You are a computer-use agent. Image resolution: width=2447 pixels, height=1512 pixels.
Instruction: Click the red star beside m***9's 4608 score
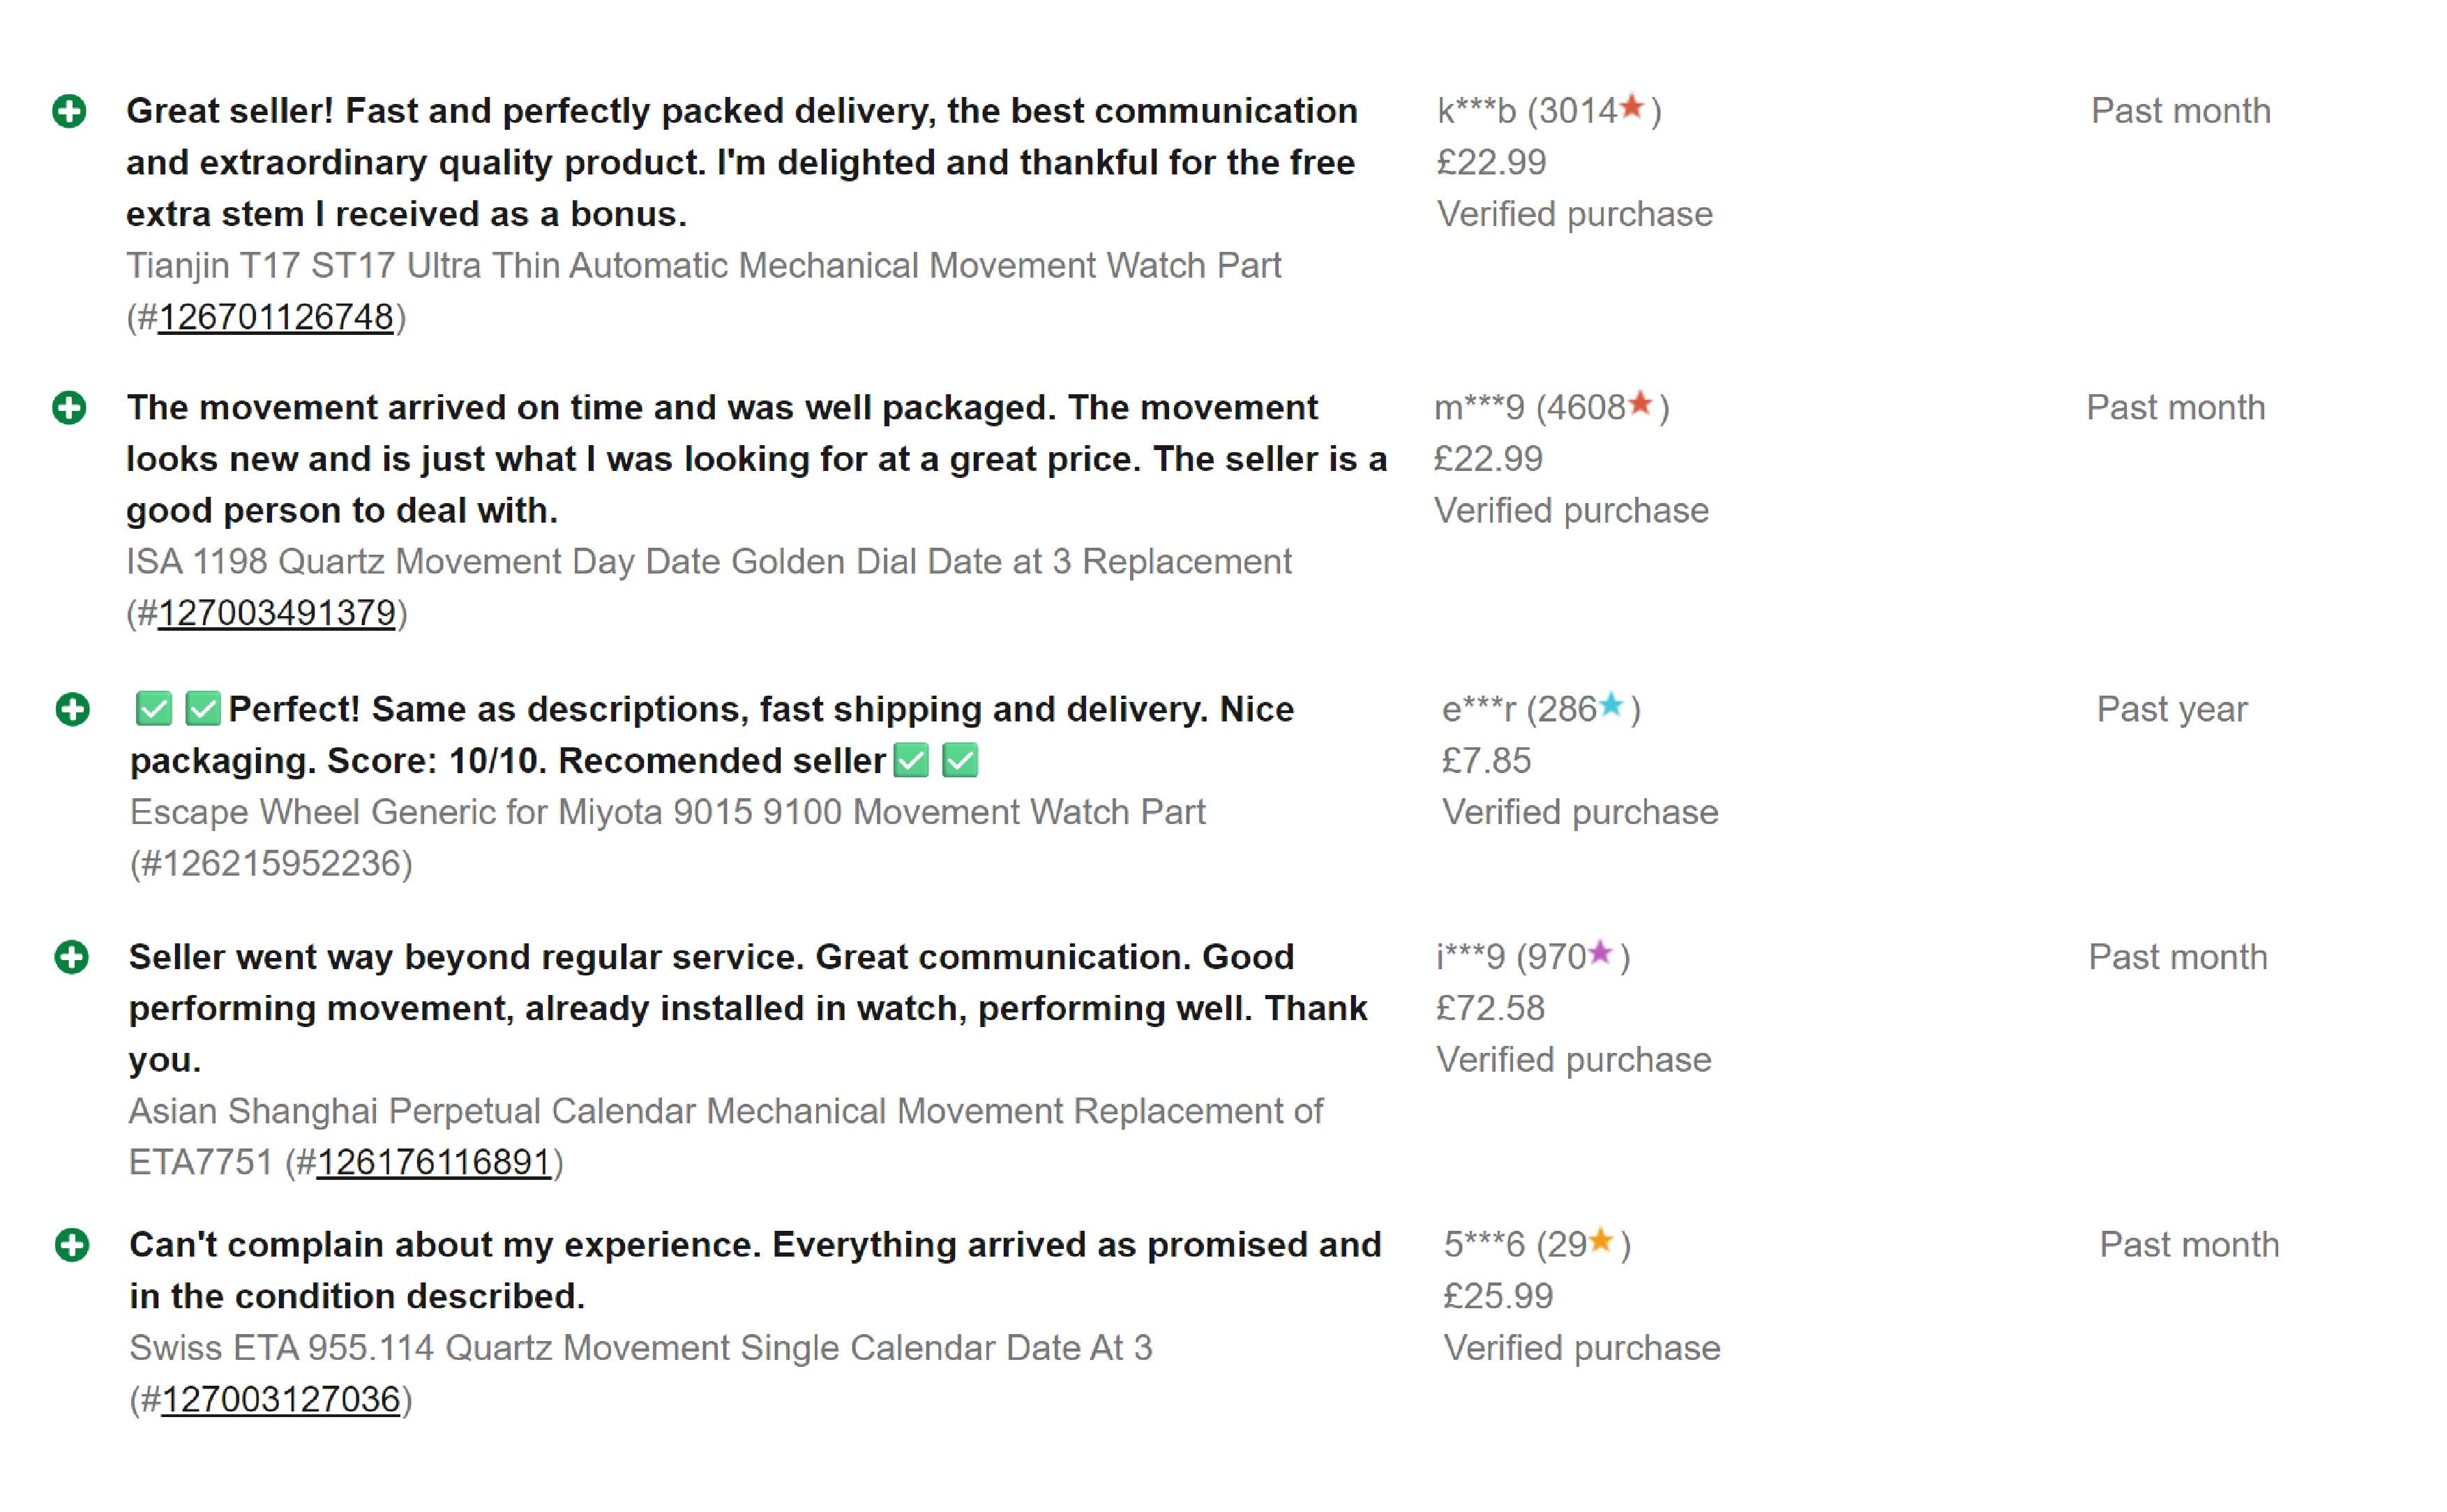click(x=1639, y=403)
